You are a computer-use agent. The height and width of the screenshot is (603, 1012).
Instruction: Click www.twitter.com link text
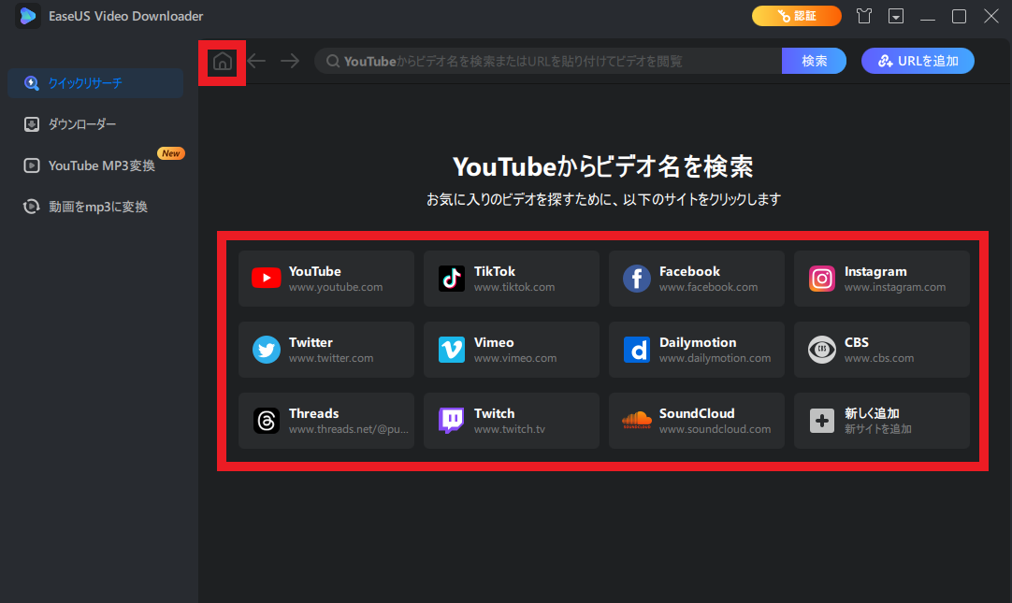coord(331,358)
